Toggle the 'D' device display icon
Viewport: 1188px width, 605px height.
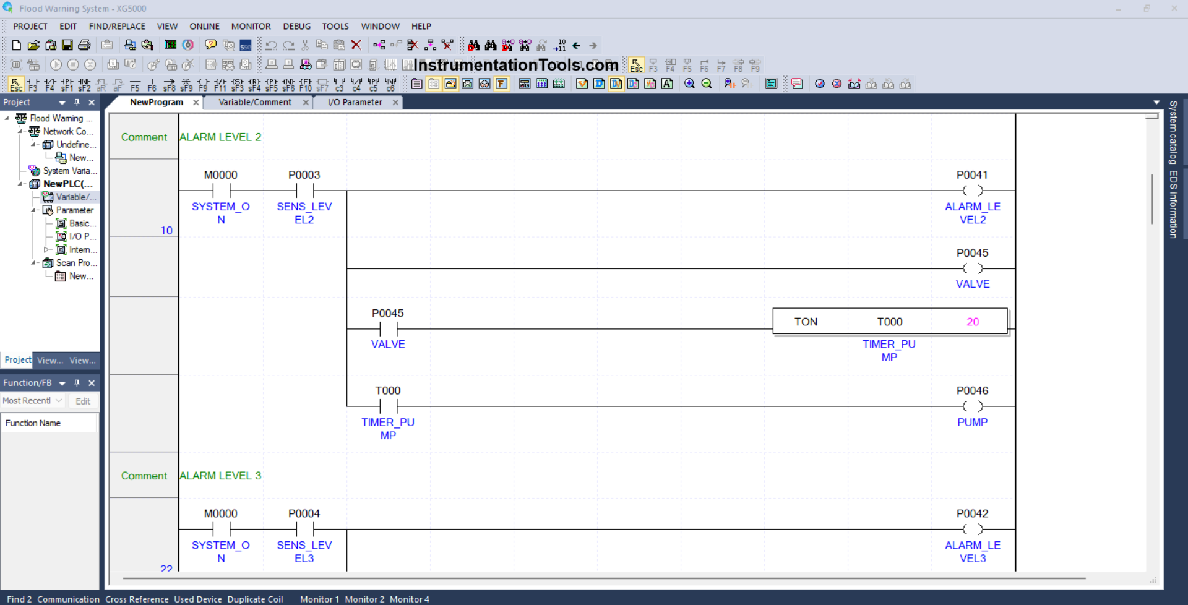(x=599, y=84)
